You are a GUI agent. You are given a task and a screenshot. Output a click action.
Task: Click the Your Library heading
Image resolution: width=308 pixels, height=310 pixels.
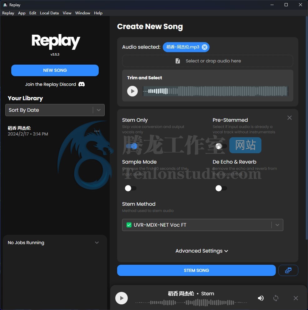click(25, 98)
